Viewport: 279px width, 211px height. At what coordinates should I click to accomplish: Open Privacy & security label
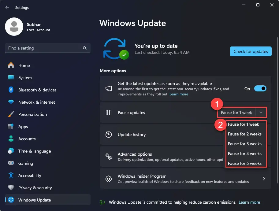[35, 188]
